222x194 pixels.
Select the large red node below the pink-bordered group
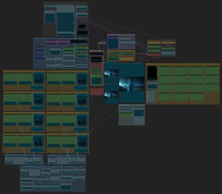click(97, 92)
